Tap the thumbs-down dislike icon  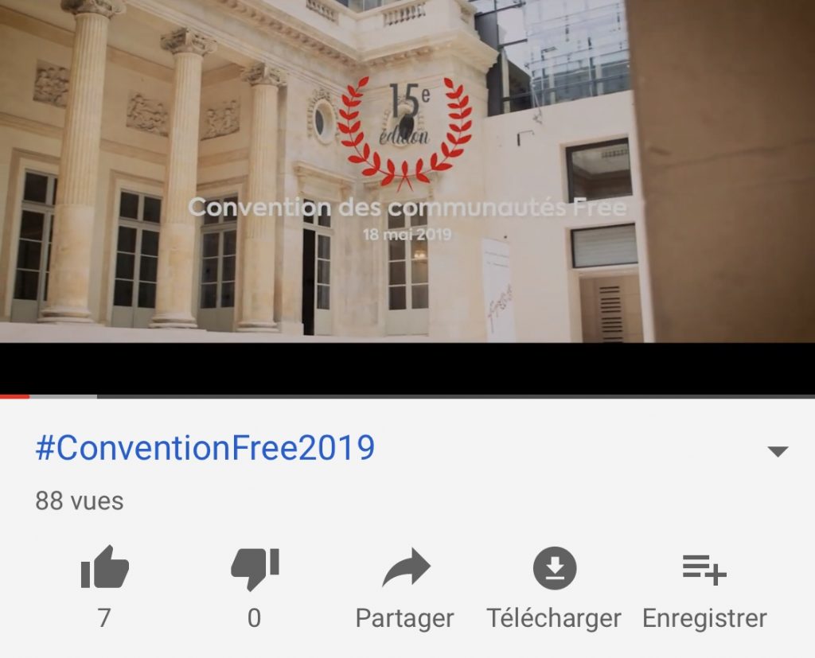[255, 569]
